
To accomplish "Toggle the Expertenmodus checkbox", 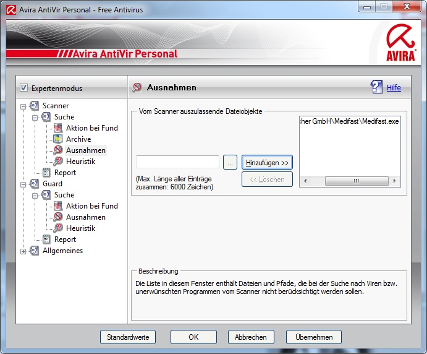I will pyautogui.click(x=23, y=88).
